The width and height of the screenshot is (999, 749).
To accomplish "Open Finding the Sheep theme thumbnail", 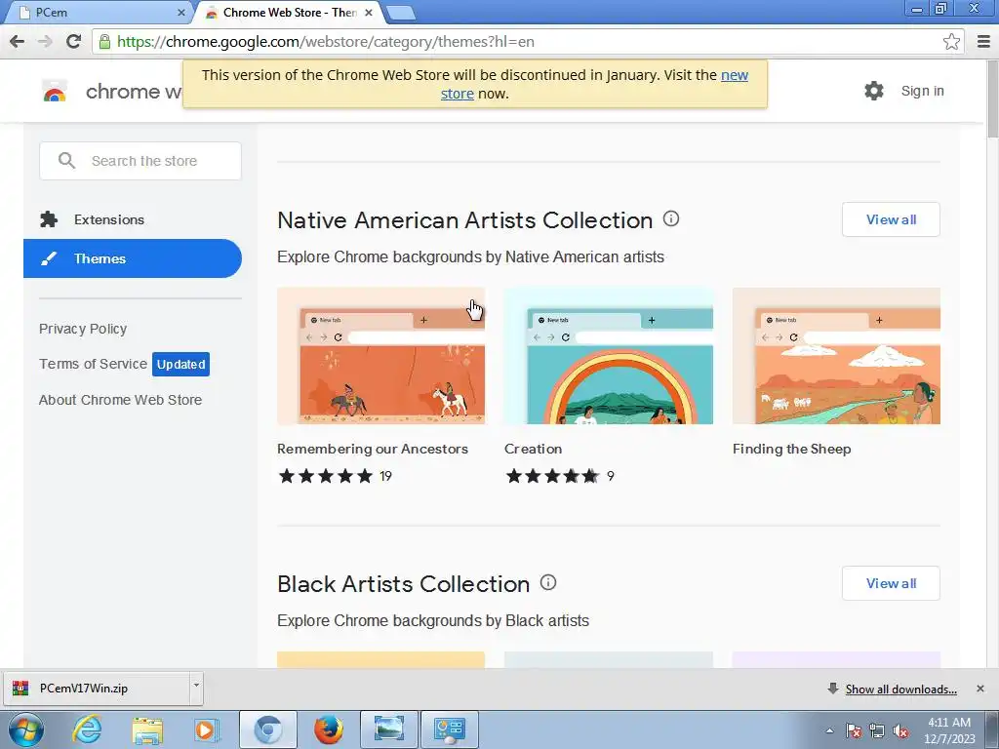I will [x=836, y=356].
